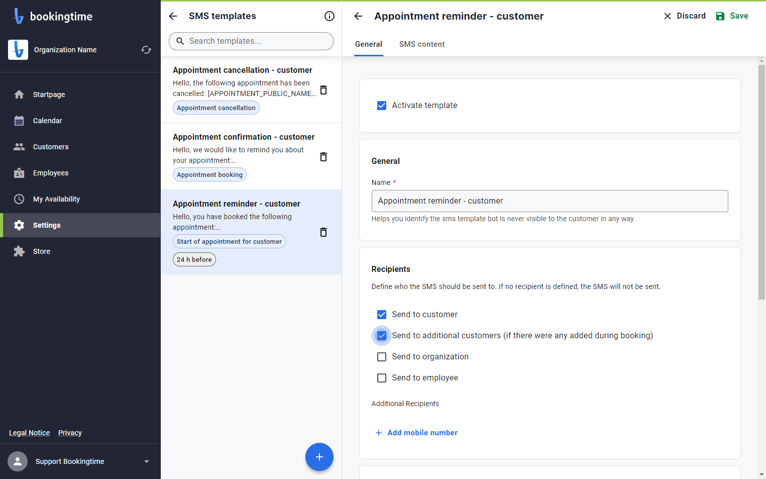The width and height of the screenshot is (766, 479).
Task: Open Customers via the people icon
Action: [19, 147]
